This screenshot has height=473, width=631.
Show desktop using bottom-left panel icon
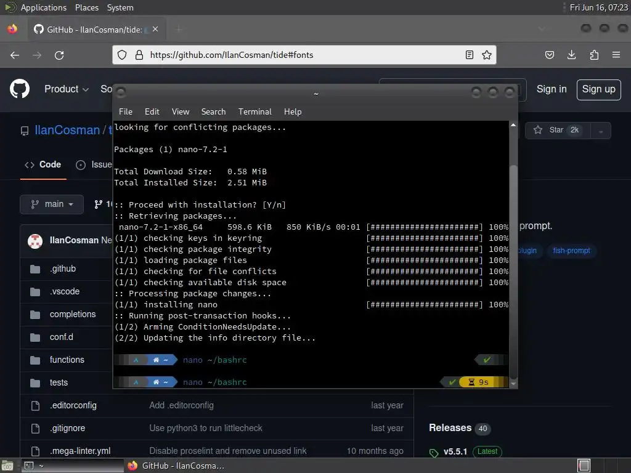point(7,466)
